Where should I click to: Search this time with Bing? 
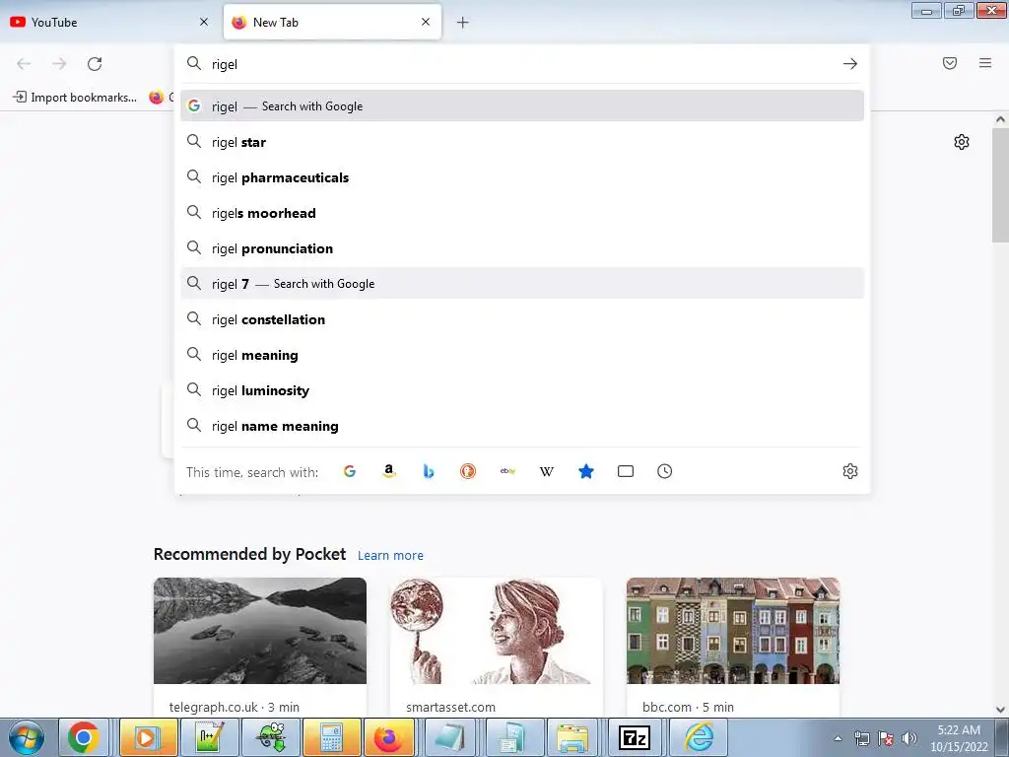[x=429, y=471]
